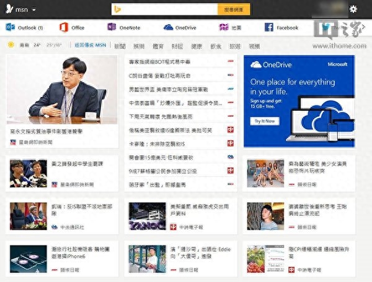Open the purple Maps (地圖) icon
The image size is (372, 282).
[x=224, y=27]
